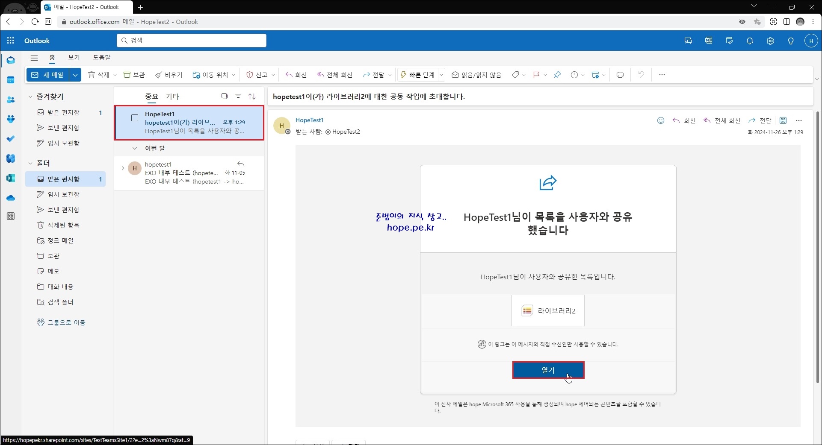Click Reply all in the message header
Viewport: 822px width, 445px height.
(722, 120)
